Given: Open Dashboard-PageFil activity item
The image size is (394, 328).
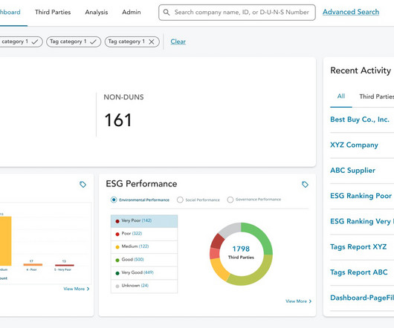Looking at the screenshot, I should pos(362,298).
